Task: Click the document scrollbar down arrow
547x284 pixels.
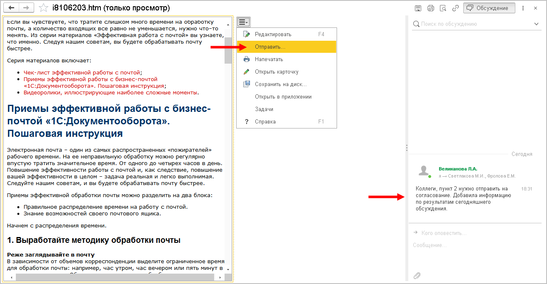Action: coord(228,269)
